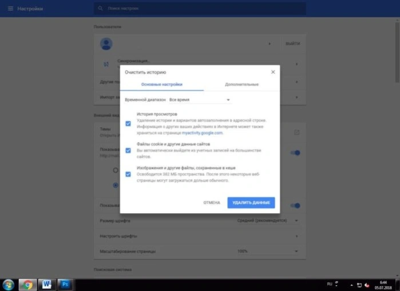Open the Масштабирование страницы dropdown

(x=268, y=251)
